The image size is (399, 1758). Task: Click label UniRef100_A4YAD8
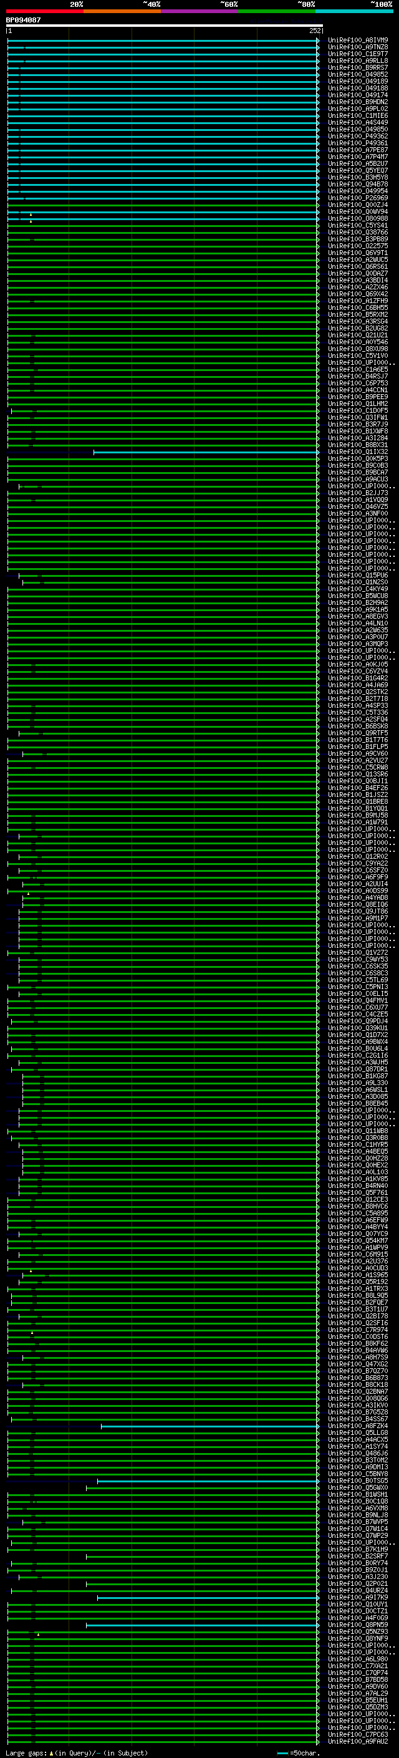(x=357, y=897)
